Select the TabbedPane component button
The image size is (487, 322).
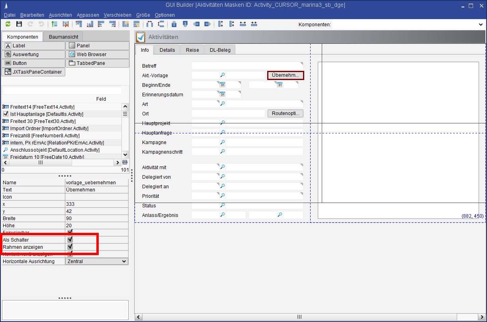pyautogui.click(x=97, y=63)
